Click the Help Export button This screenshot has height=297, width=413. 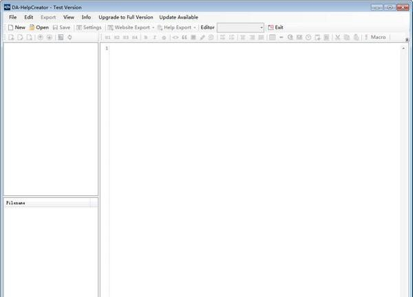174,27
